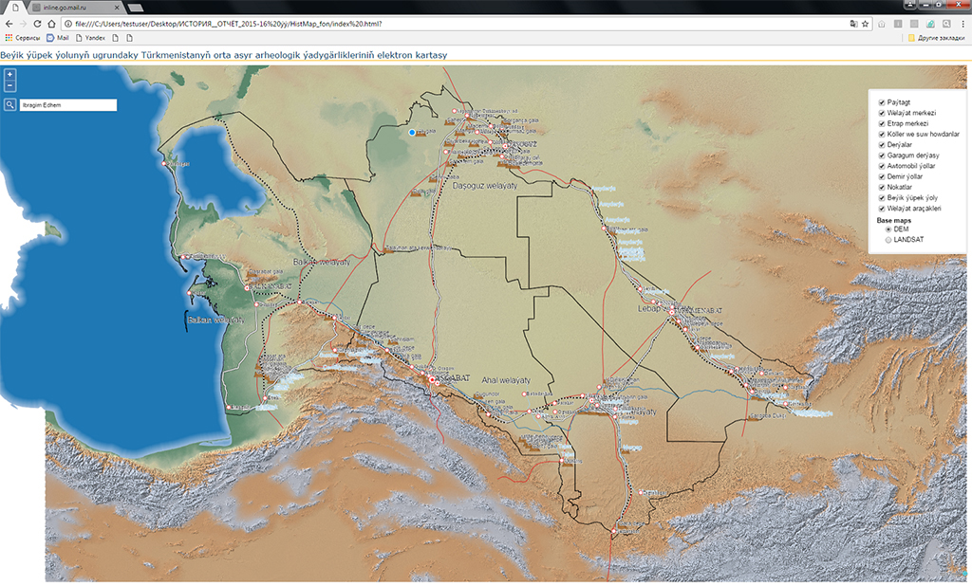Disable the Beýik ýüpek ýoly layer
This screenshot has height=586, width=972.
[x=882, y=197]
